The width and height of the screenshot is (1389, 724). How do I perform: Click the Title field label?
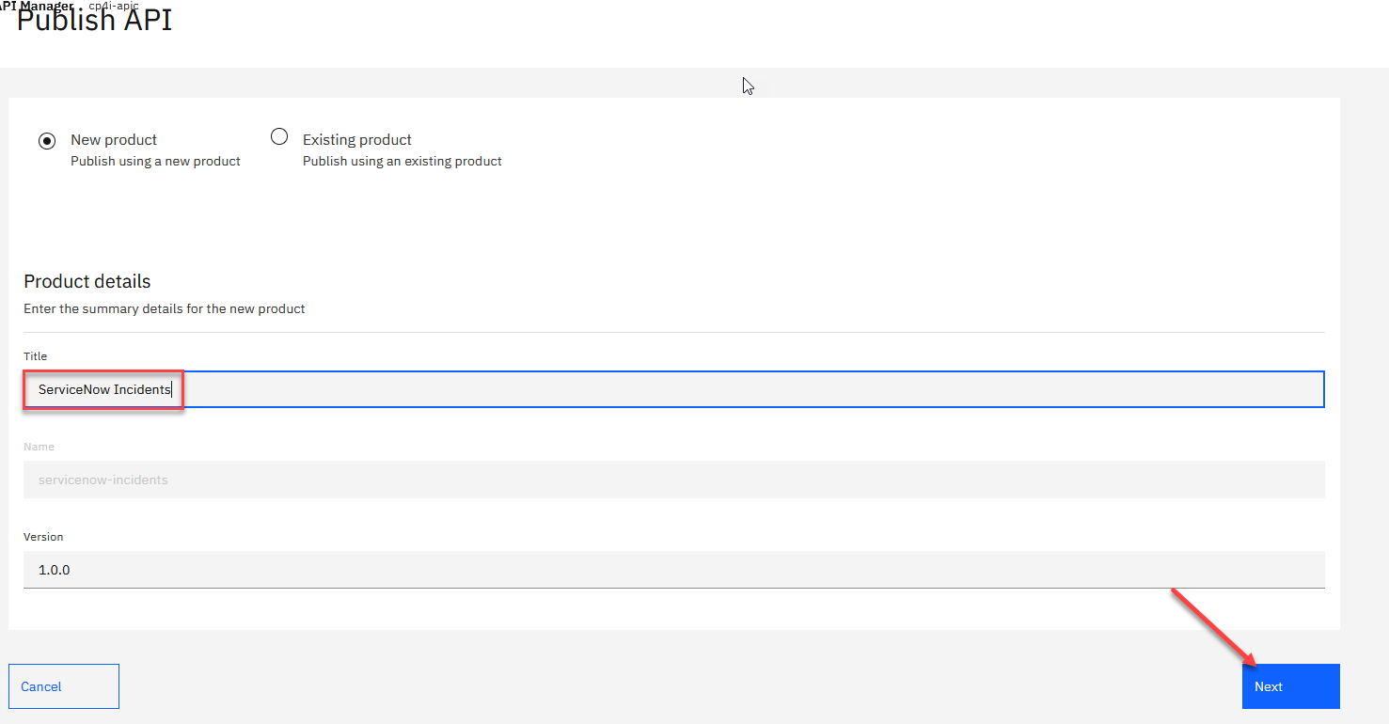(x=36, y=356)
